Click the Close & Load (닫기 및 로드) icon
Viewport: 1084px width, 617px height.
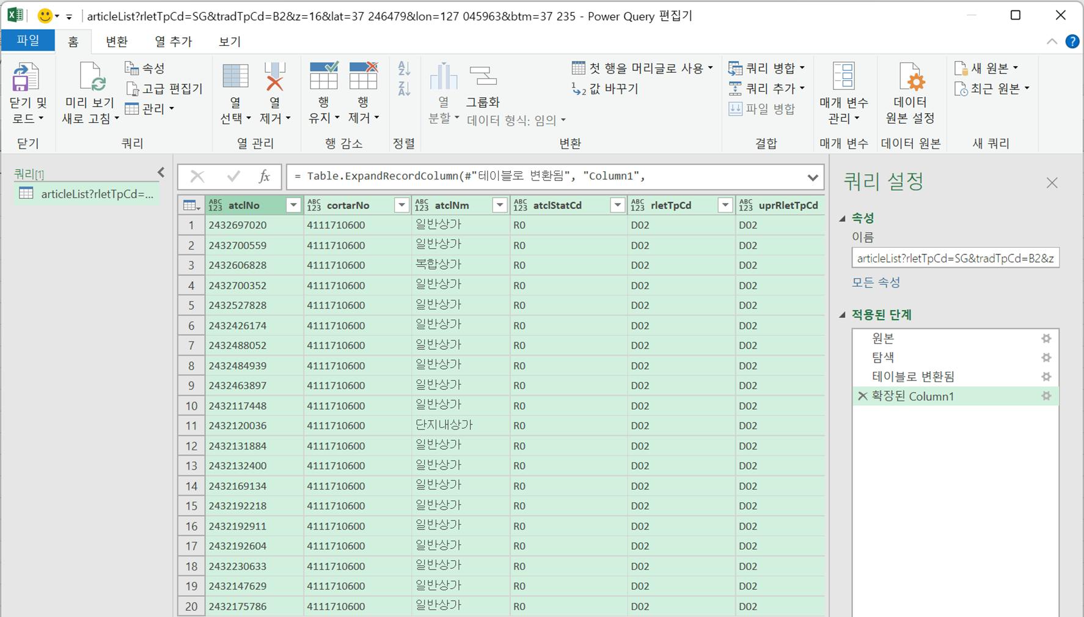pos(26,78)
